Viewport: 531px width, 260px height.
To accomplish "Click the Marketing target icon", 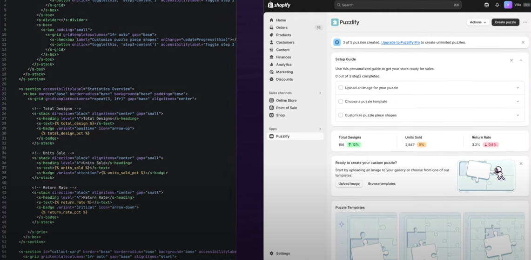I will click(x=271, y=72).
